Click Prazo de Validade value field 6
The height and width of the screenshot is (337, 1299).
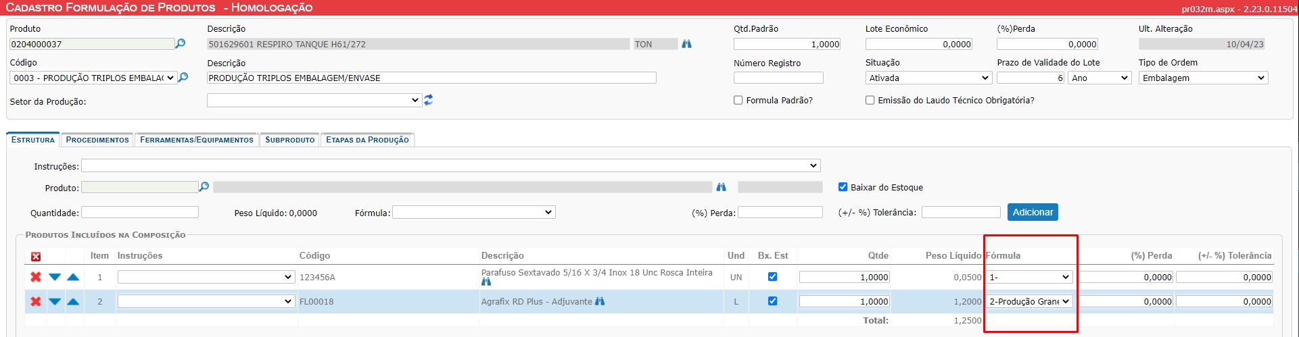[x=1031, y=78]
